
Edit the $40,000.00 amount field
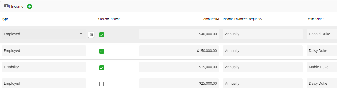pos(179,34)
